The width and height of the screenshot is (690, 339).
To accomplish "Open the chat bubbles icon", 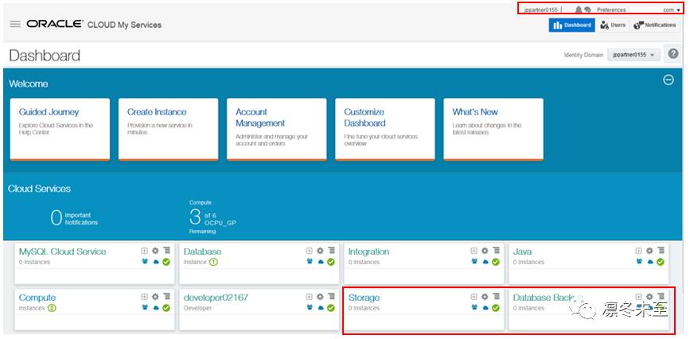I will (587, 10).
